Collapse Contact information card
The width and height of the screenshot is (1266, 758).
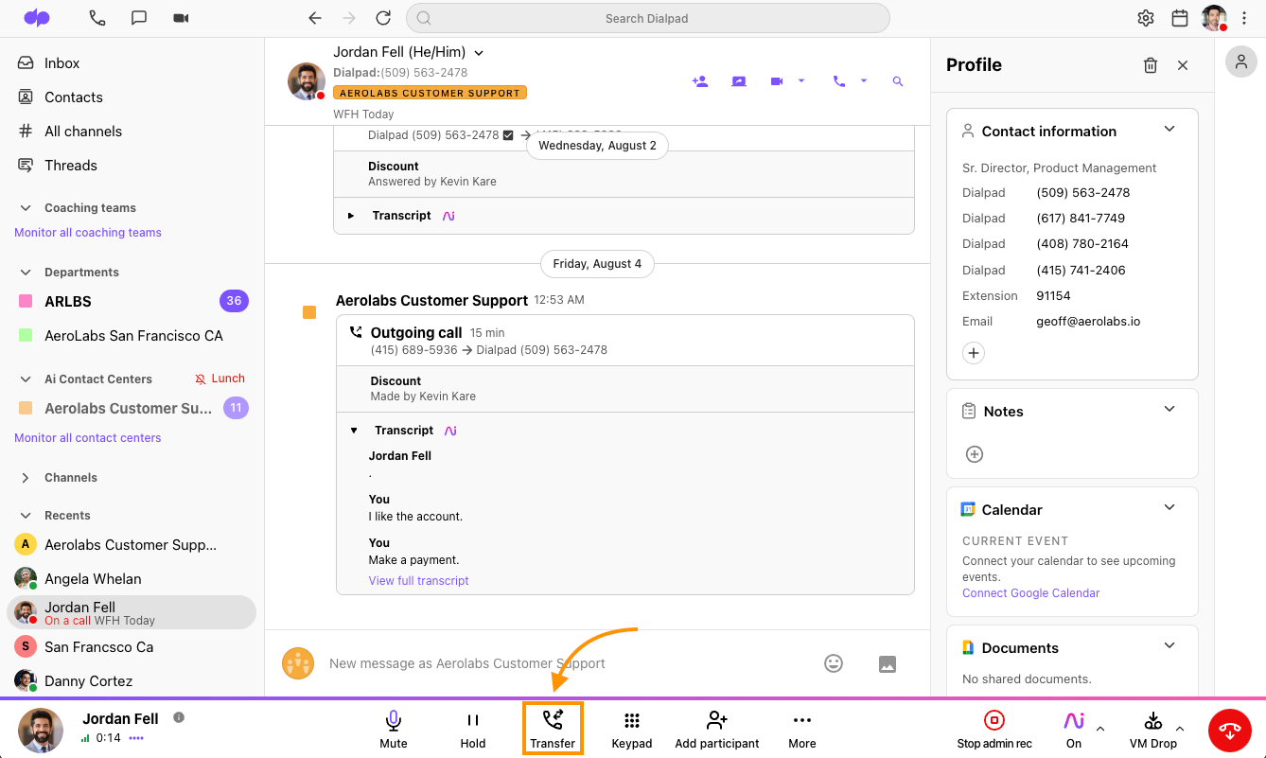(1169, 130)
